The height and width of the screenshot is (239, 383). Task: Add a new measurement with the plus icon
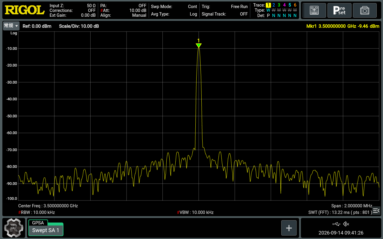(x=289, y=228)
